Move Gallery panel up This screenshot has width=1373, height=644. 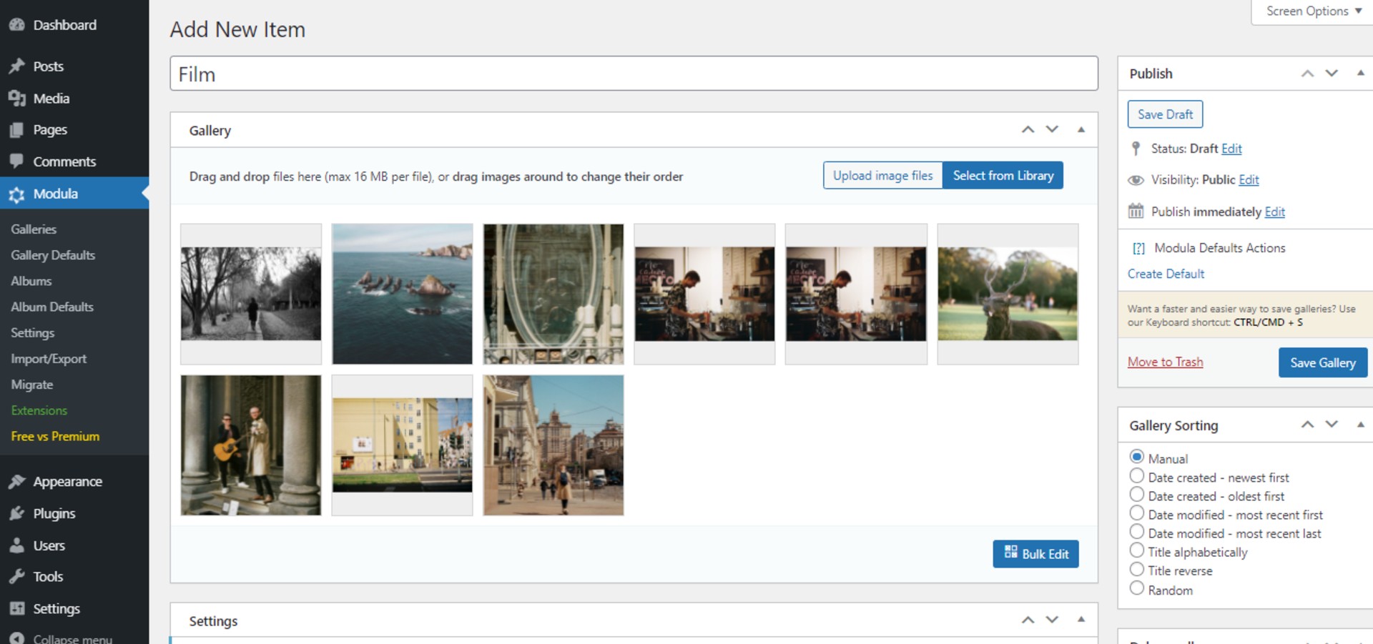point(1028,129)
